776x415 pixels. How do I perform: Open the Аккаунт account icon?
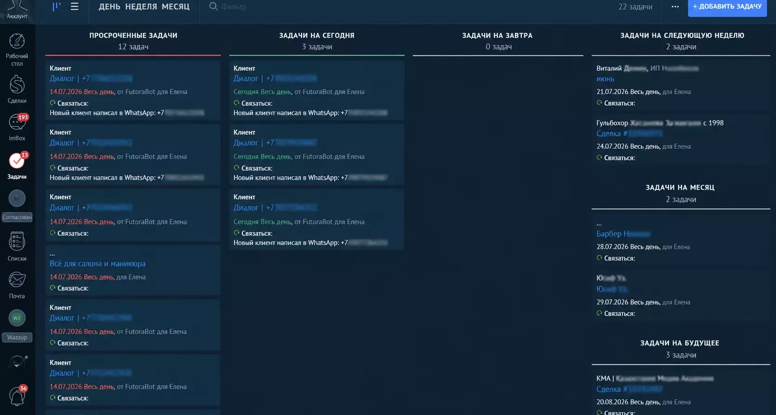point(17,10)
